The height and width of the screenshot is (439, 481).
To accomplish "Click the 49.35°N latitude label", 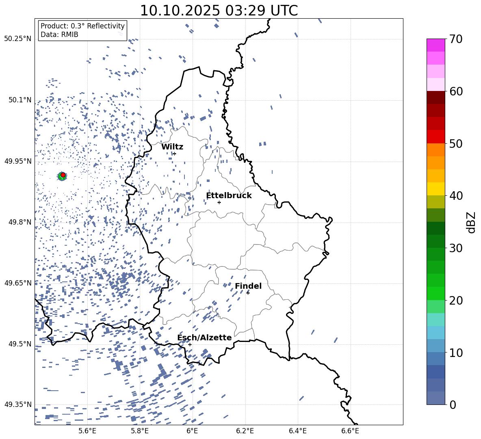I will point(18,404).
